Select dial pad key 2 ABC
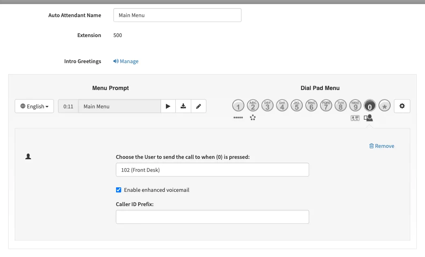The image size is (425, 257). point(253,105)
